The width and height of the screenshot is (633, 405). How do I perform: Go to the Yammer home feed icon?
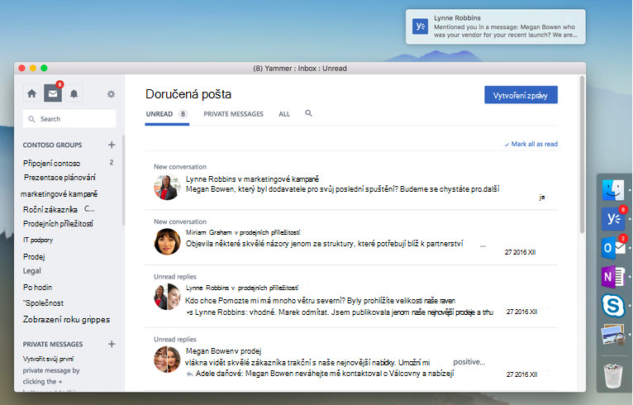coord(31,94)
